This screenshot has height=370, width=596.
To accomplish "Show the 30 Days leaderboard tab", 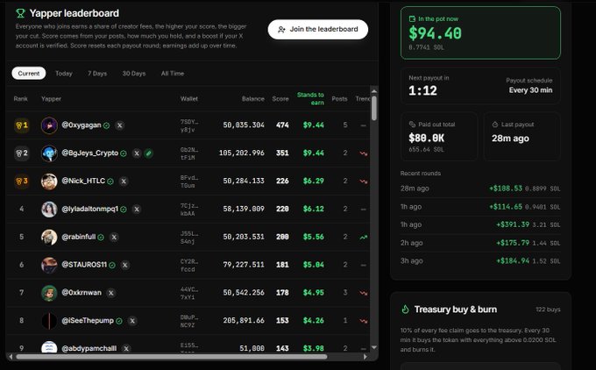I will click(134, 74).
